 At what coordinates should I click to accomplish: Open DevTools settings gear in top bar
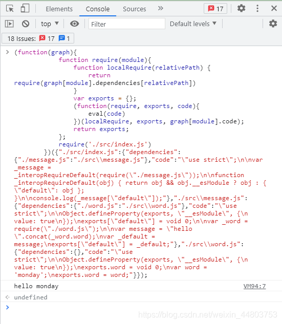241,9
